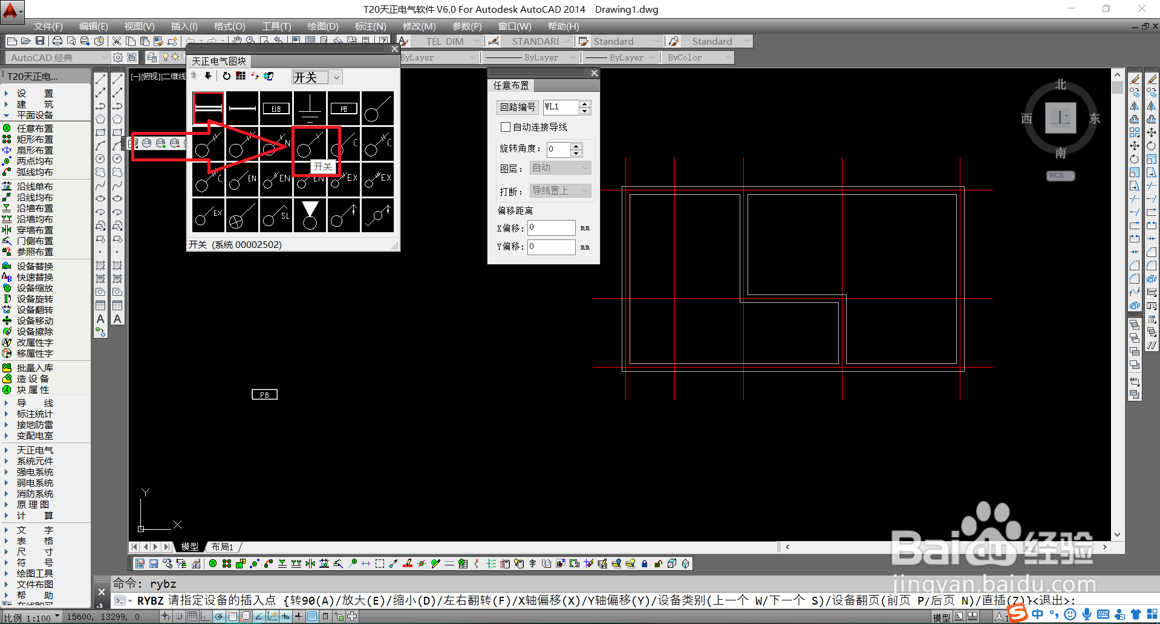Expand the 强电系统 tree item
Screen dimensions: 1160x624
[x=34, y=472]
